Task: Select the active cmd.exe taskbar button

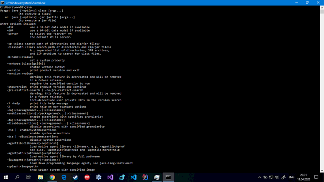Action: click(168, 177)
